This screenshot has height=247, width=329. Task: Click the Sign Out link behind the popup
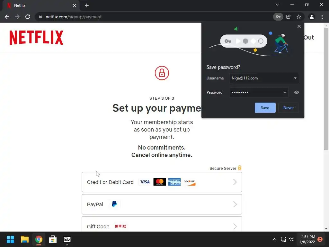(309, 38)
